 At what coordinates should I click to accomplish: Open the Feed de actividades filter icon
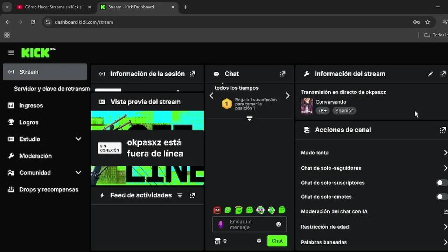point(180,195)
